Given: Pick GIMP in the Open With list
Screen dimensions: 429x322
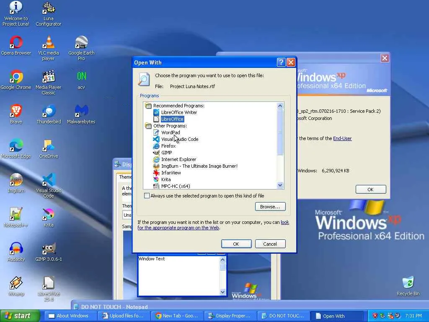Looking at the screenshot, I should (x=166, y=153).
